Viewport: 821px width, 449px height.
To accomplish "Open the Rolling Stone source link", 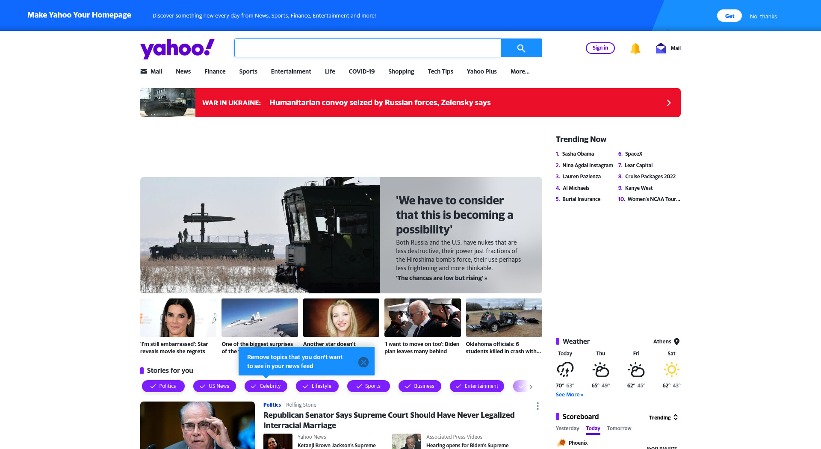I will pos(301,405).
